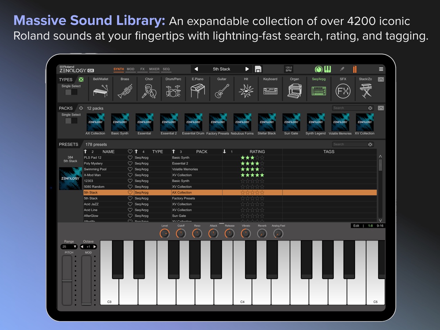Collapse the PACKS section chevron
The image size is (440, 330).
click(x=381, y=108)
